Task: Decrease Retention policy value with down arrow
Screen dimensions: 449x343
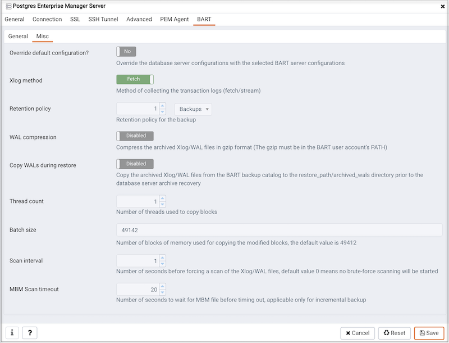Action: (162, 112)
